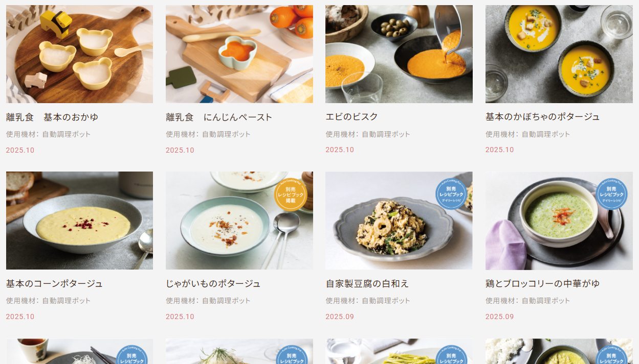639x364 pixels.
Task: Open the 自家製豆腐の白和え recipe title
Action: [367, 283]
